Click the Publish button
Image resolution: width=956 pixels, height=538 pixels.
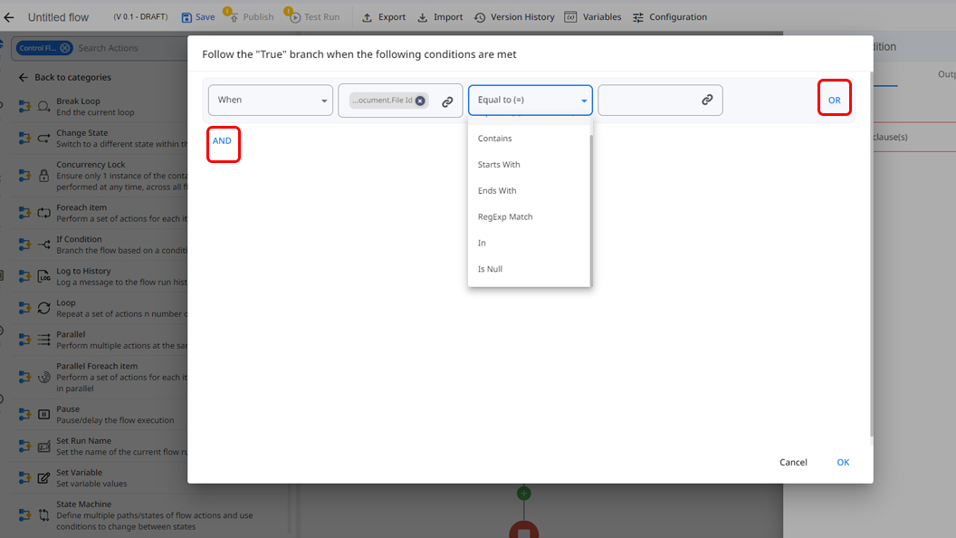(251, 17)
